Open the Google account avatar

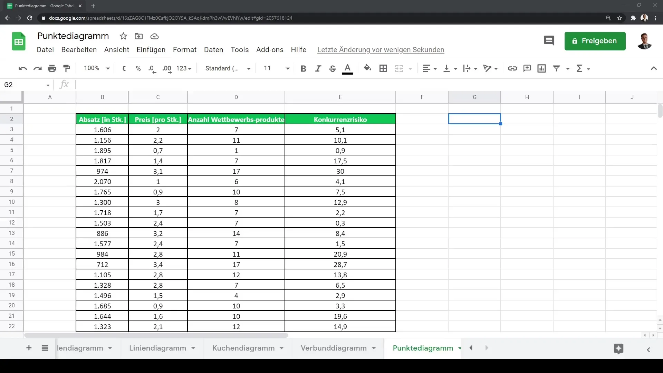(x=644, y=41)
